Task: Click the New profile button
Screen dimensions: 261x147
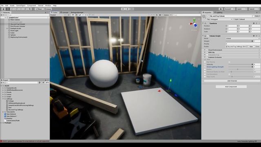Action: pyautogui.click(x=251, y=47)
